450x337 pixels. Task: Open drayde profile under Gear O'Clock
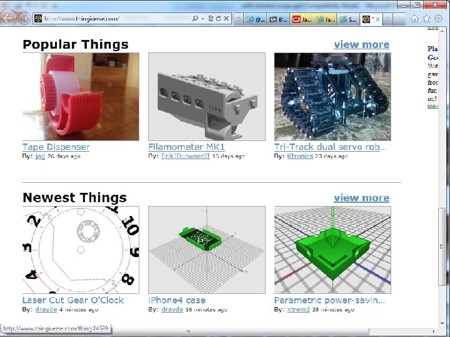46,310
